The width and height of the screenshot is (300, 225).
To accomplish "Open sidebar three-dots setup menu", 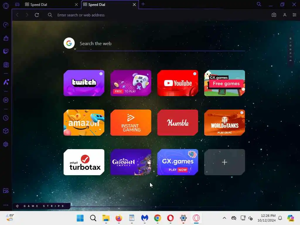I will (x=6, y=205).
